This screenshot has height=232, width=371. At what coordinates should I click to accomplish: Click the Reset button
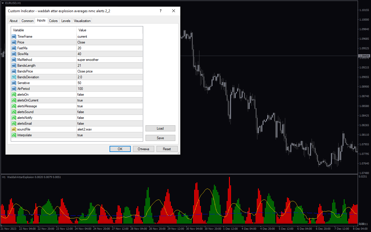[x=167, y=149]
